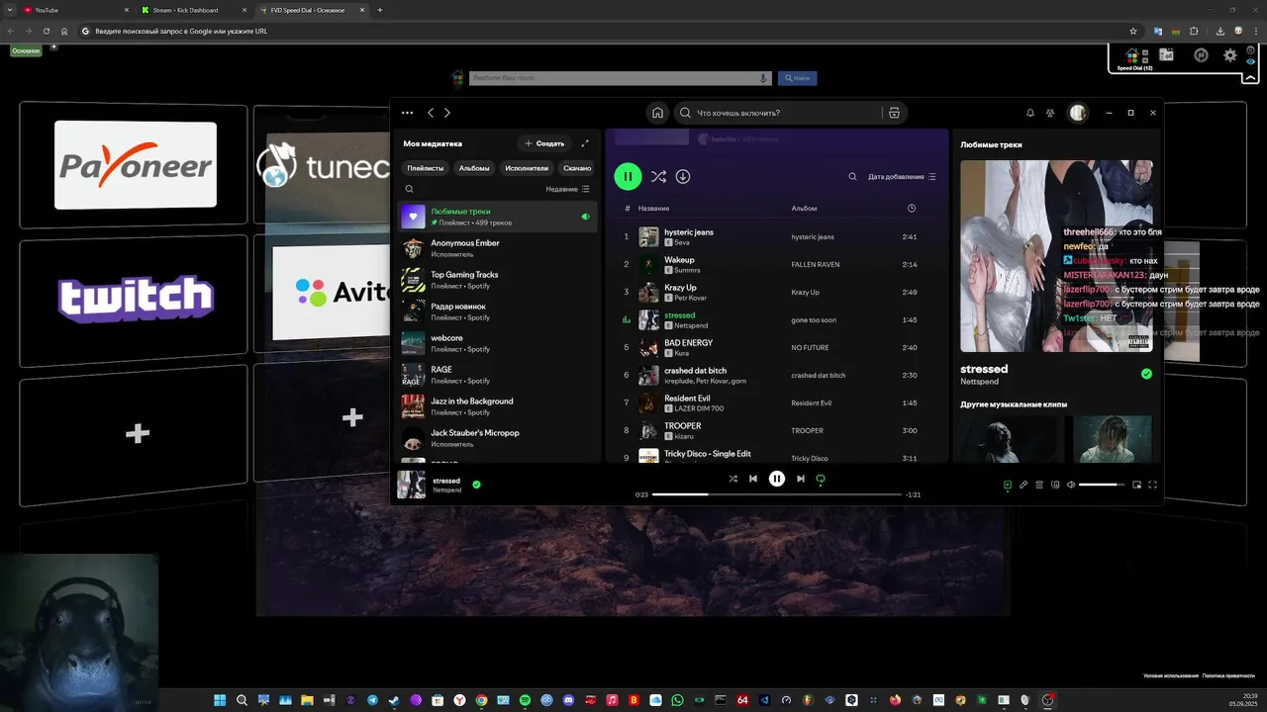Open the stressed album cover in Now Playing
The width and height of the screenshot is (1267, 712).
pos(1056,256)
